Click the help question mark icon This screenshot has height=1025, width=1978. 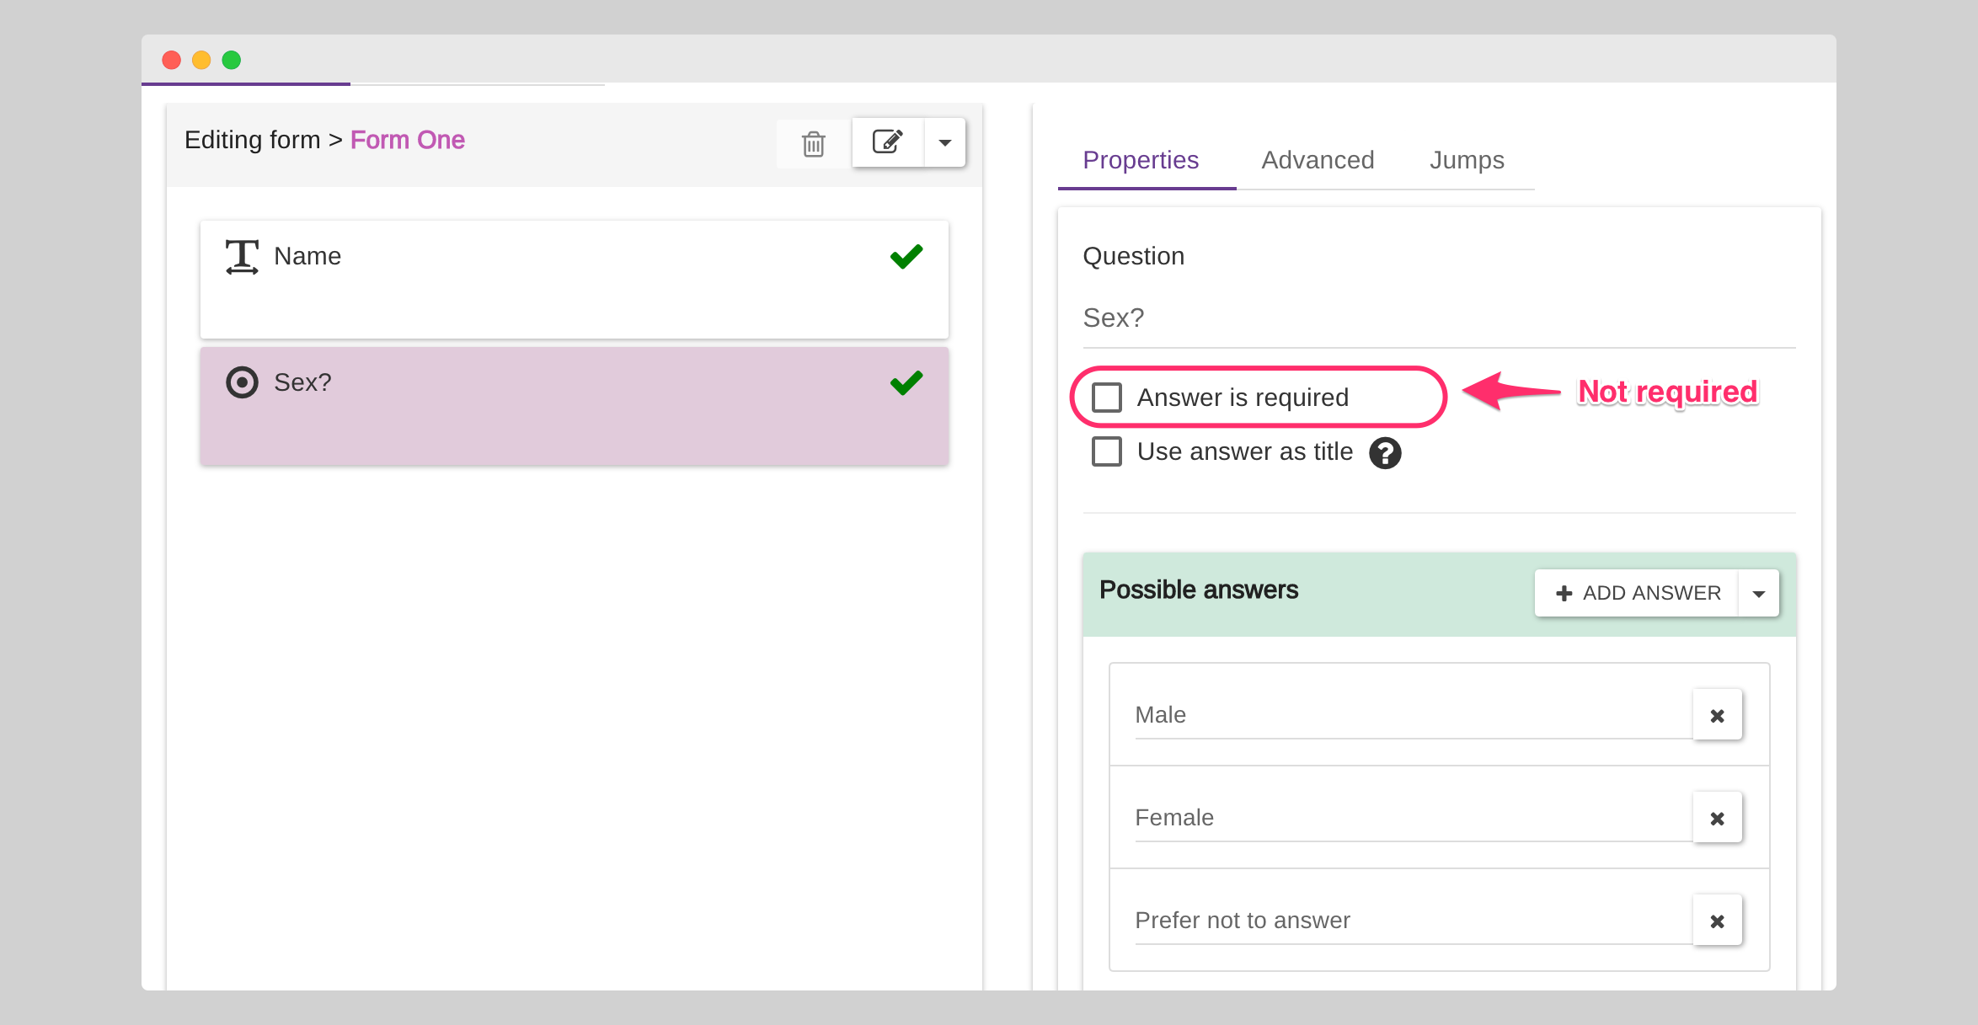(1384, 453)
